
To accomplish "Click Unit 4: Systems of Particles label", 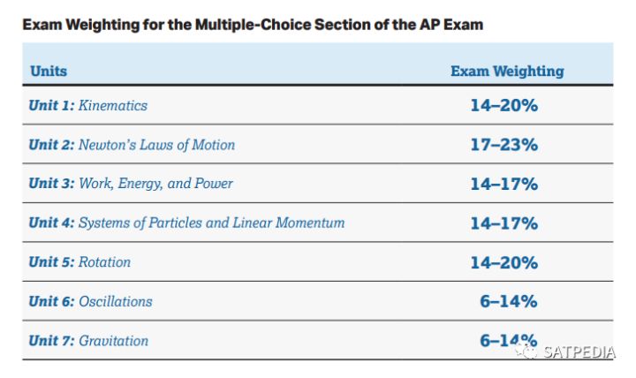I will [186, 223].
